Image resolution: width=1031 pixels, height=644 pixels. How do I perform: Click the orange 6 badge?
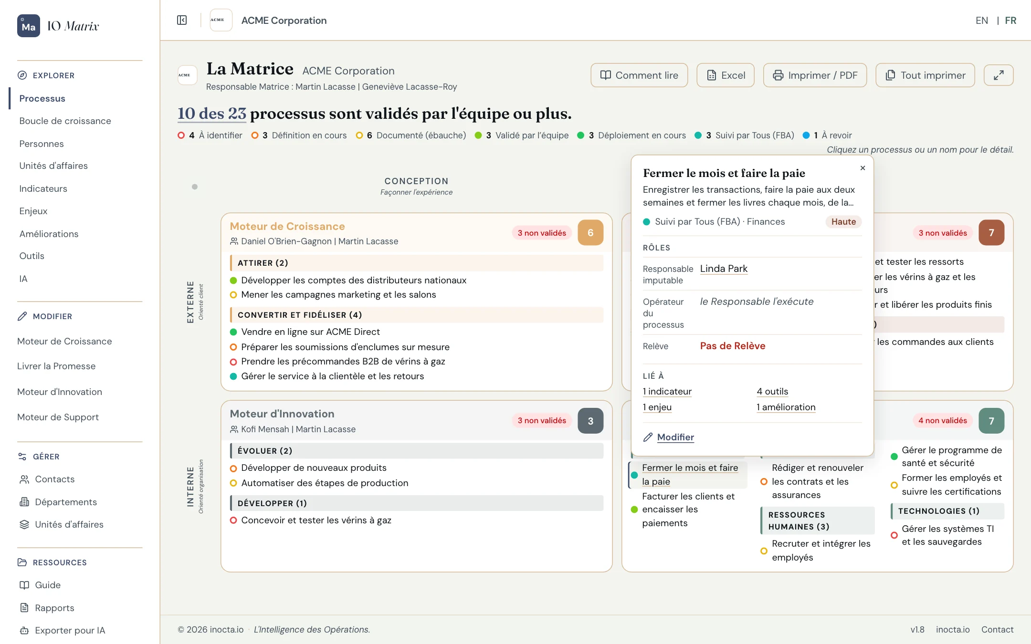tap(590, 233)
